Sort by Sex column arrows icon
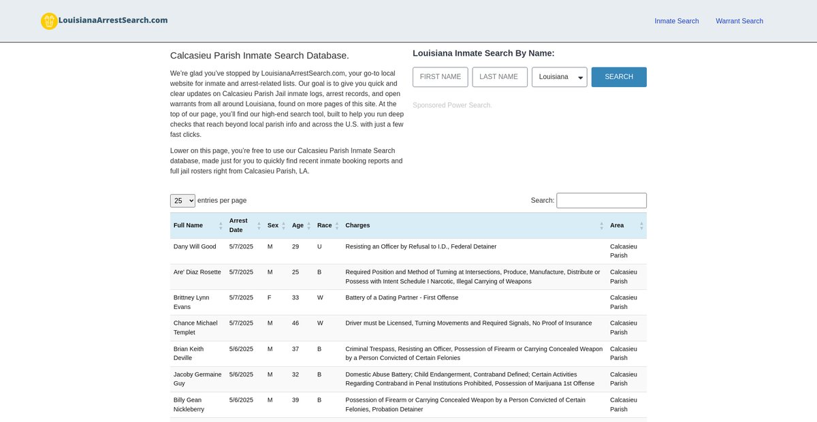Screen dimensions: 817x422 click(x=283, y=225)
